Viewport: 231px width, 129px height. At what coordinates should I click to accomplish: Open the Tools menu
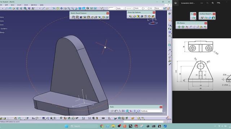tap(26, 5)
